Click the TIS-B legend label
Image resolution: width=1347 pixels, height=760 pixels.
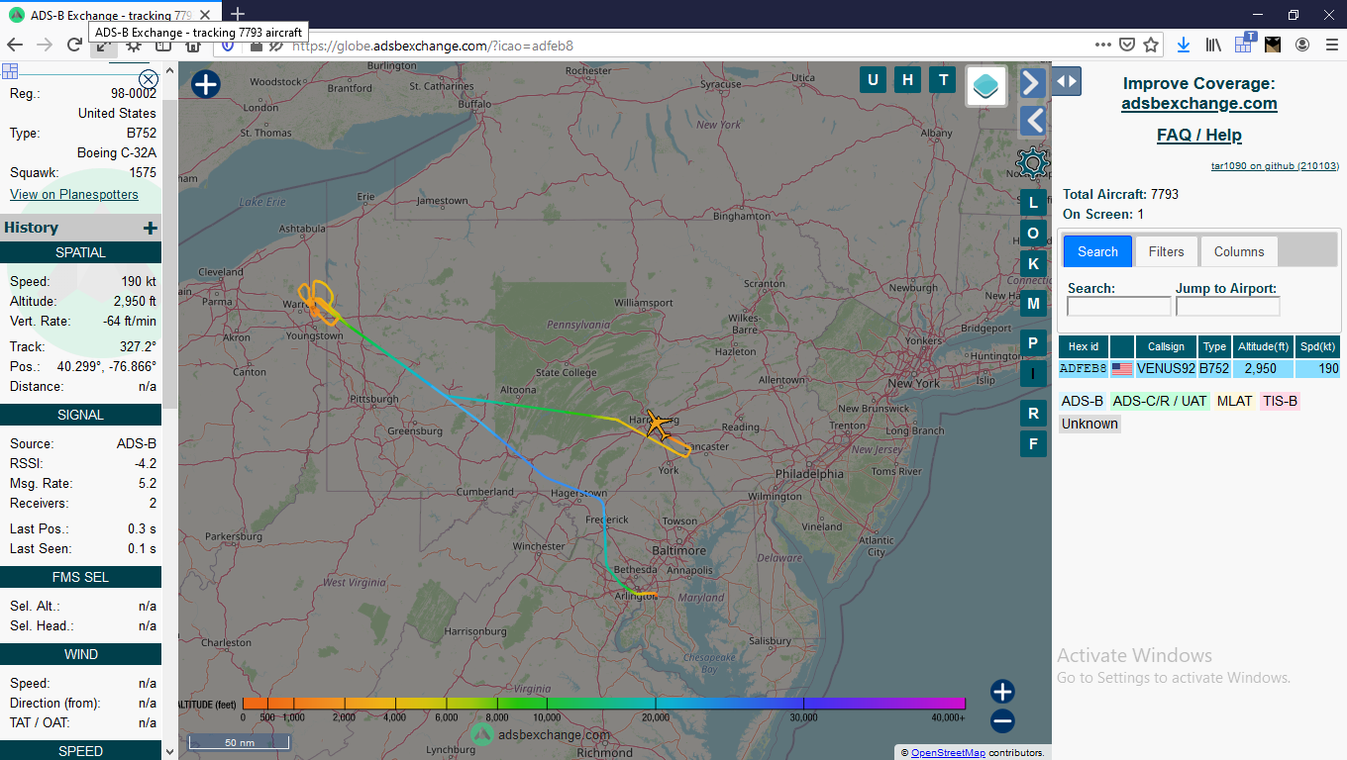[x=1280, y=401]
